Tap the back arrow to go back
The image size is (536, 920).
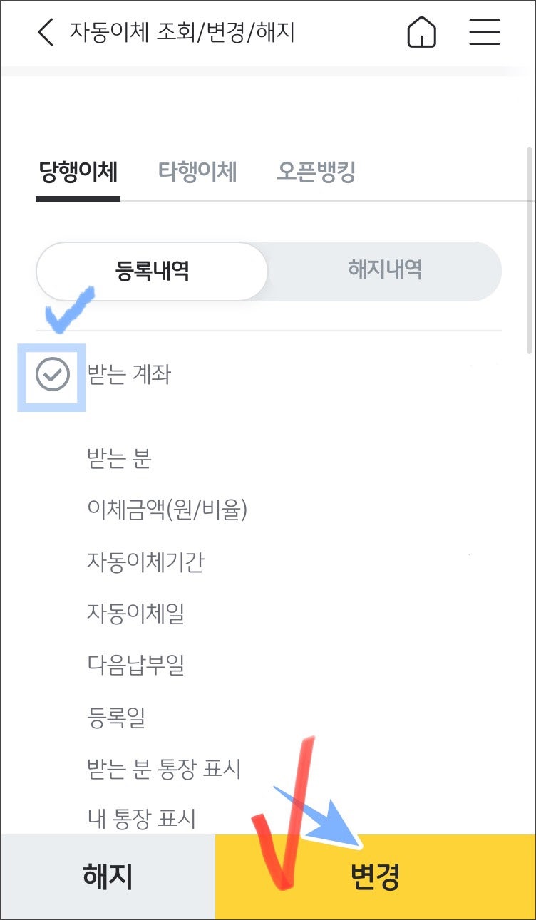tap(45, 33)
